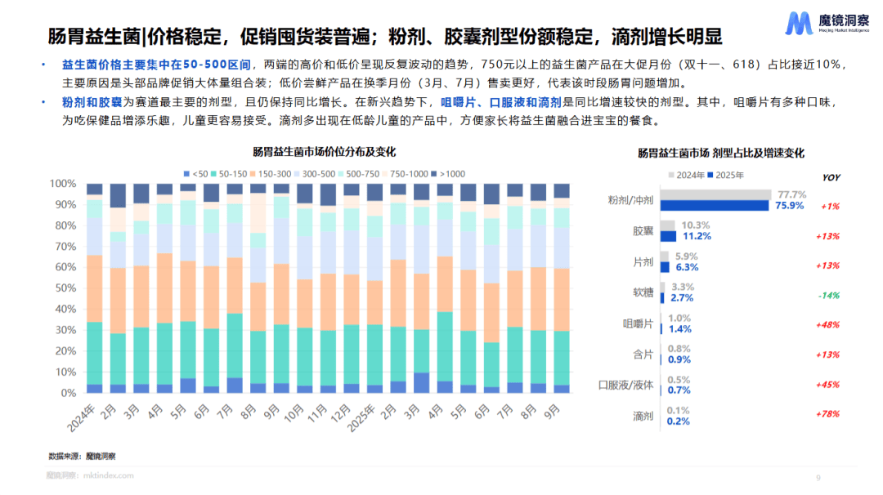
Task: Click the 软糖 category label
Action: 643,292
